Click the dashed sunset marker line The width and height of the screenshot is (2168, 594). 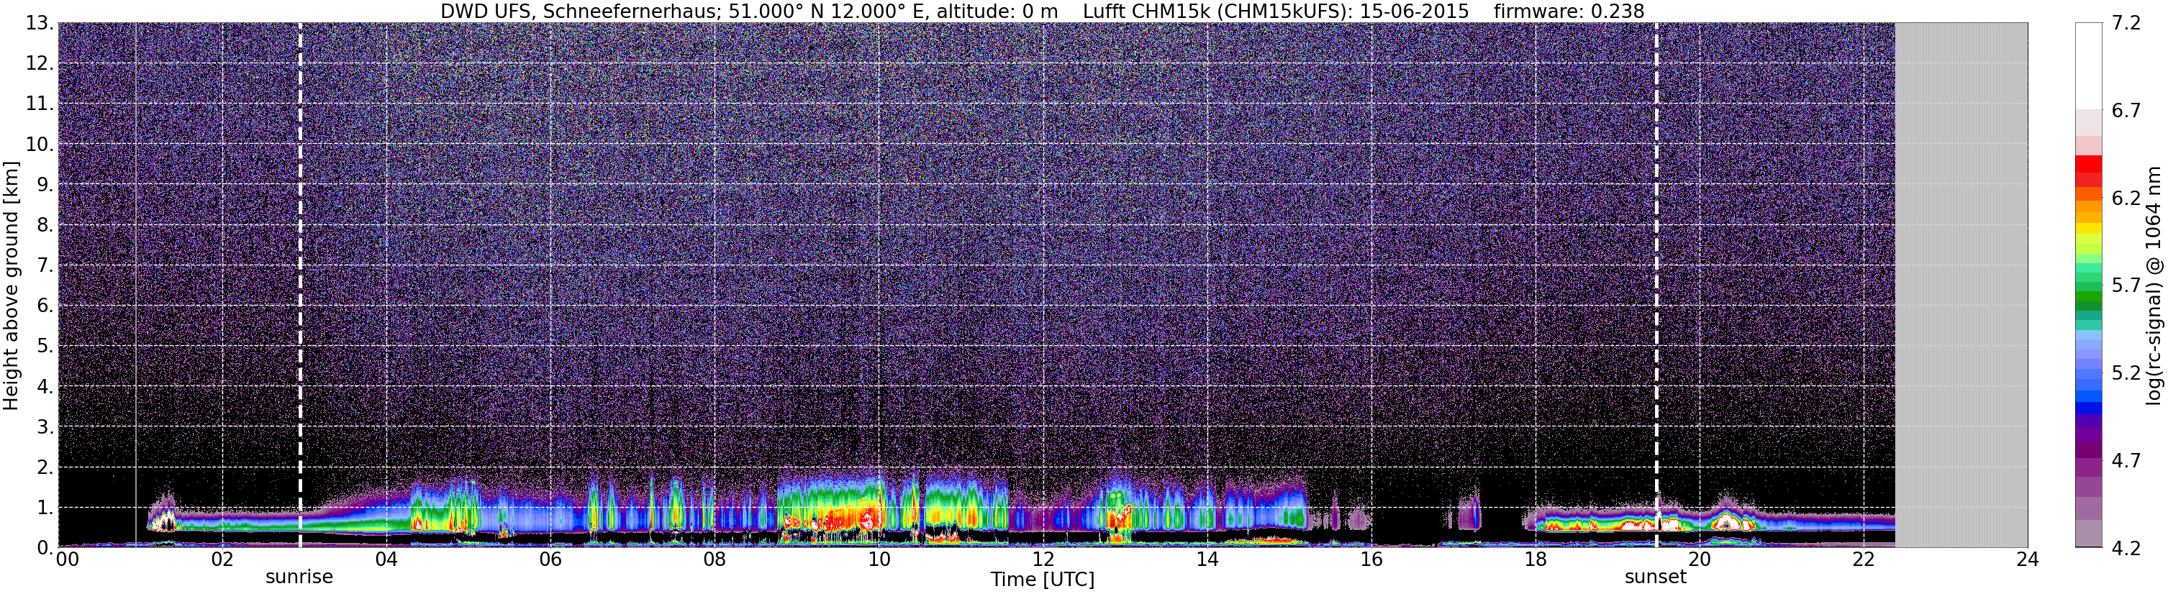tap(1656, 284)
